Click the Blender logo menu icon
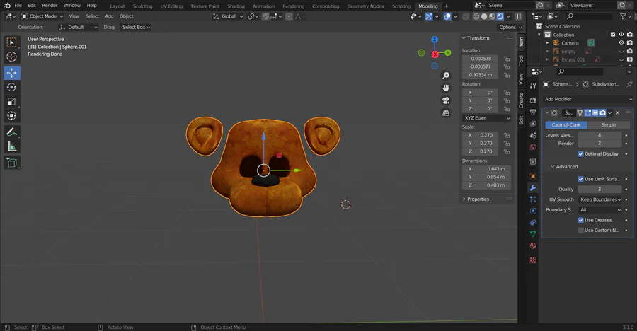 (x=7, y=5)
